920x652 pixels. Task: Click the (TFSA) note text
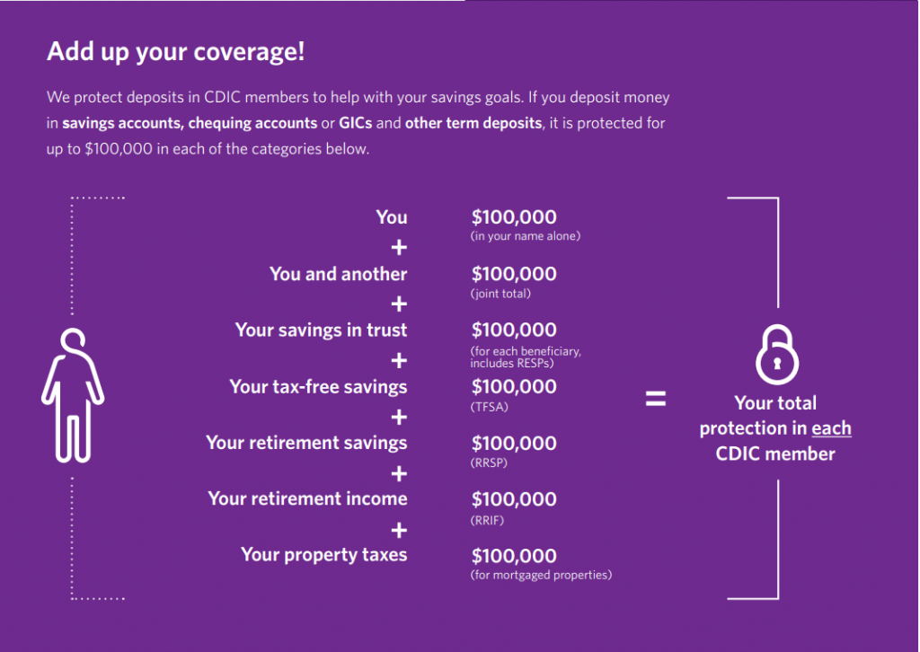point(489,407)
